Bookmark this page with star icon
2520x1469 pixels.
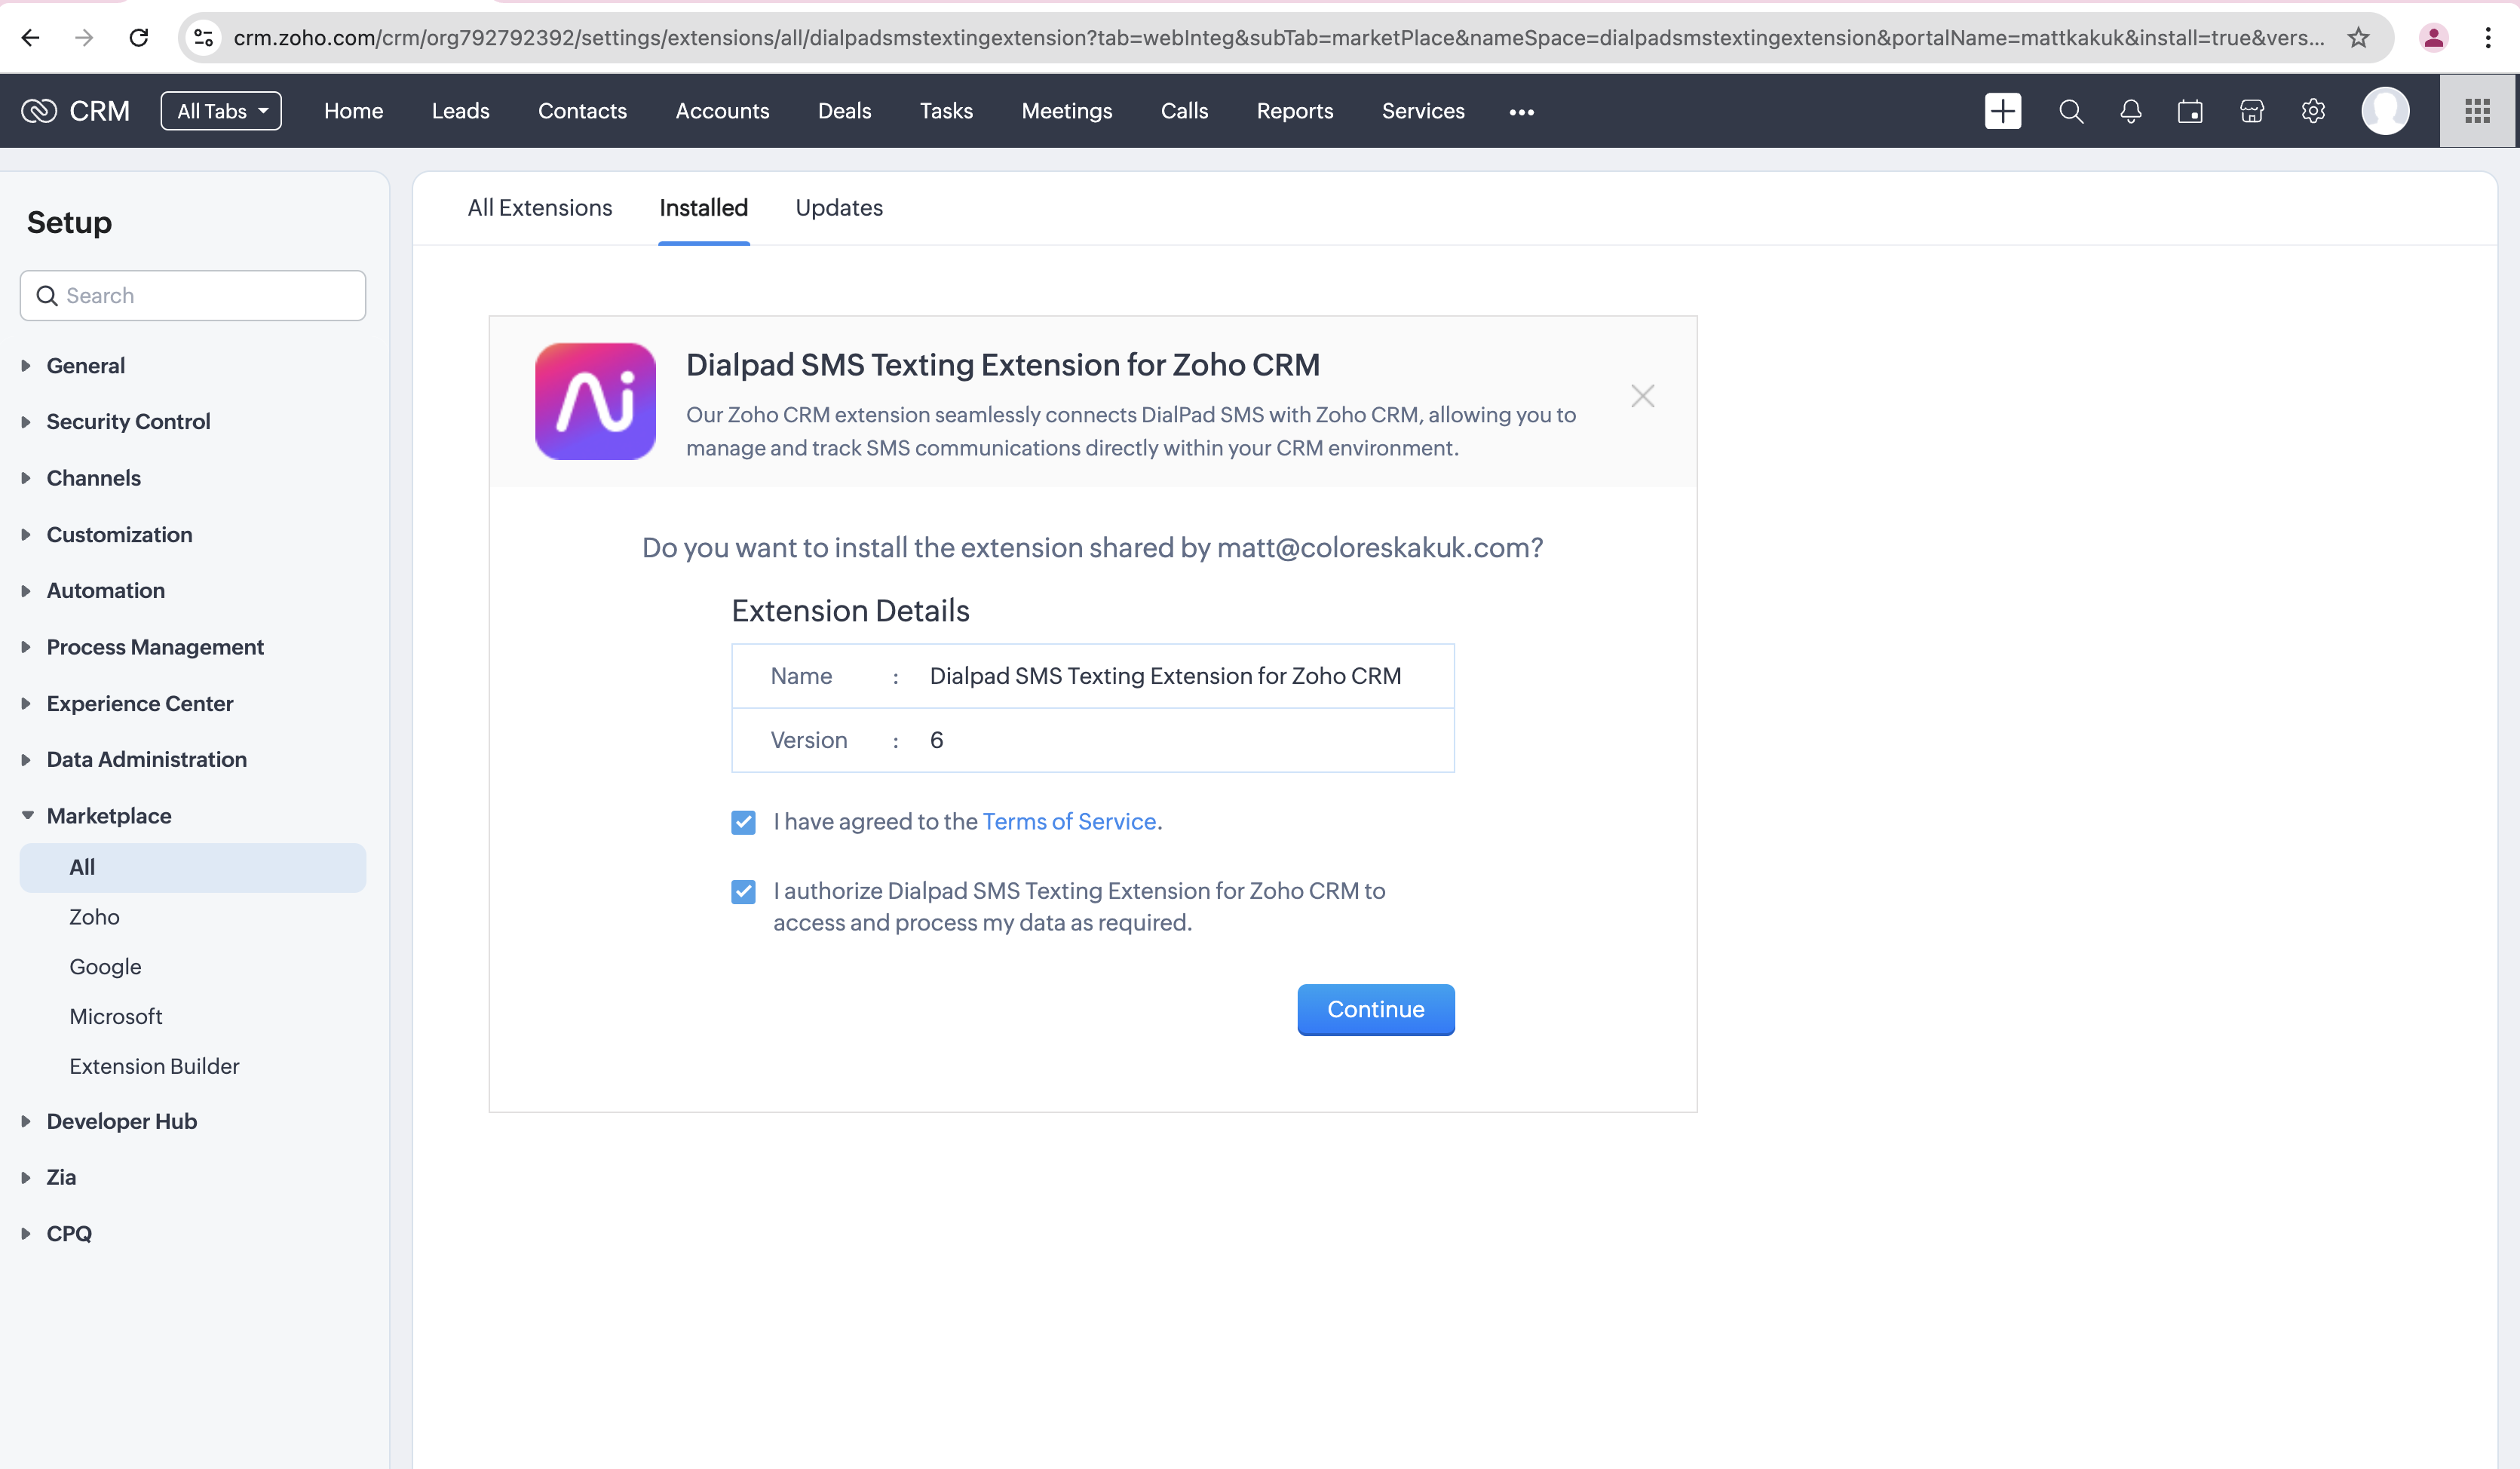[2358, 38]
